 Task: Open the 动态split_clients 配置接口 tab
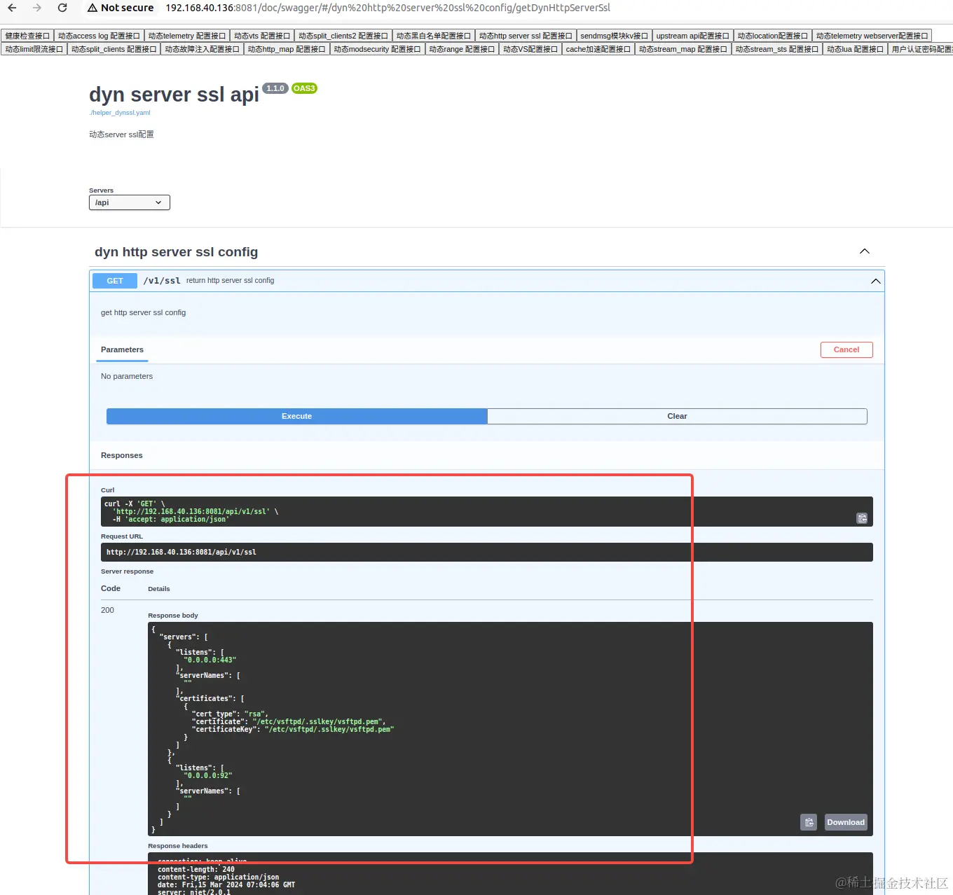point(114,49)
